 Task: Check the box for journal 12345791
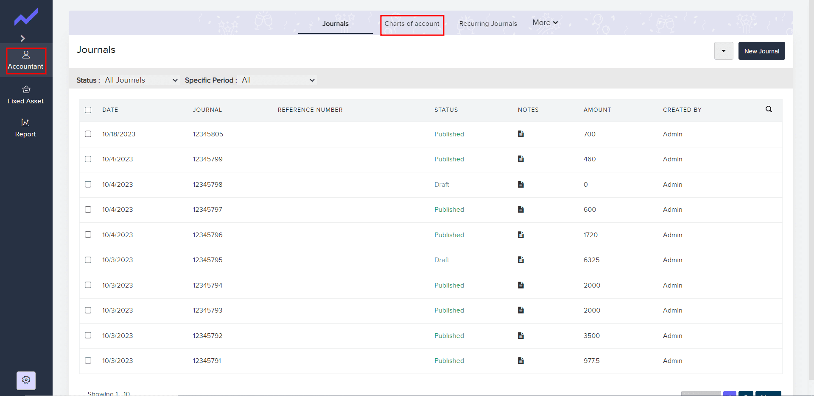click(x=88, y=361)
